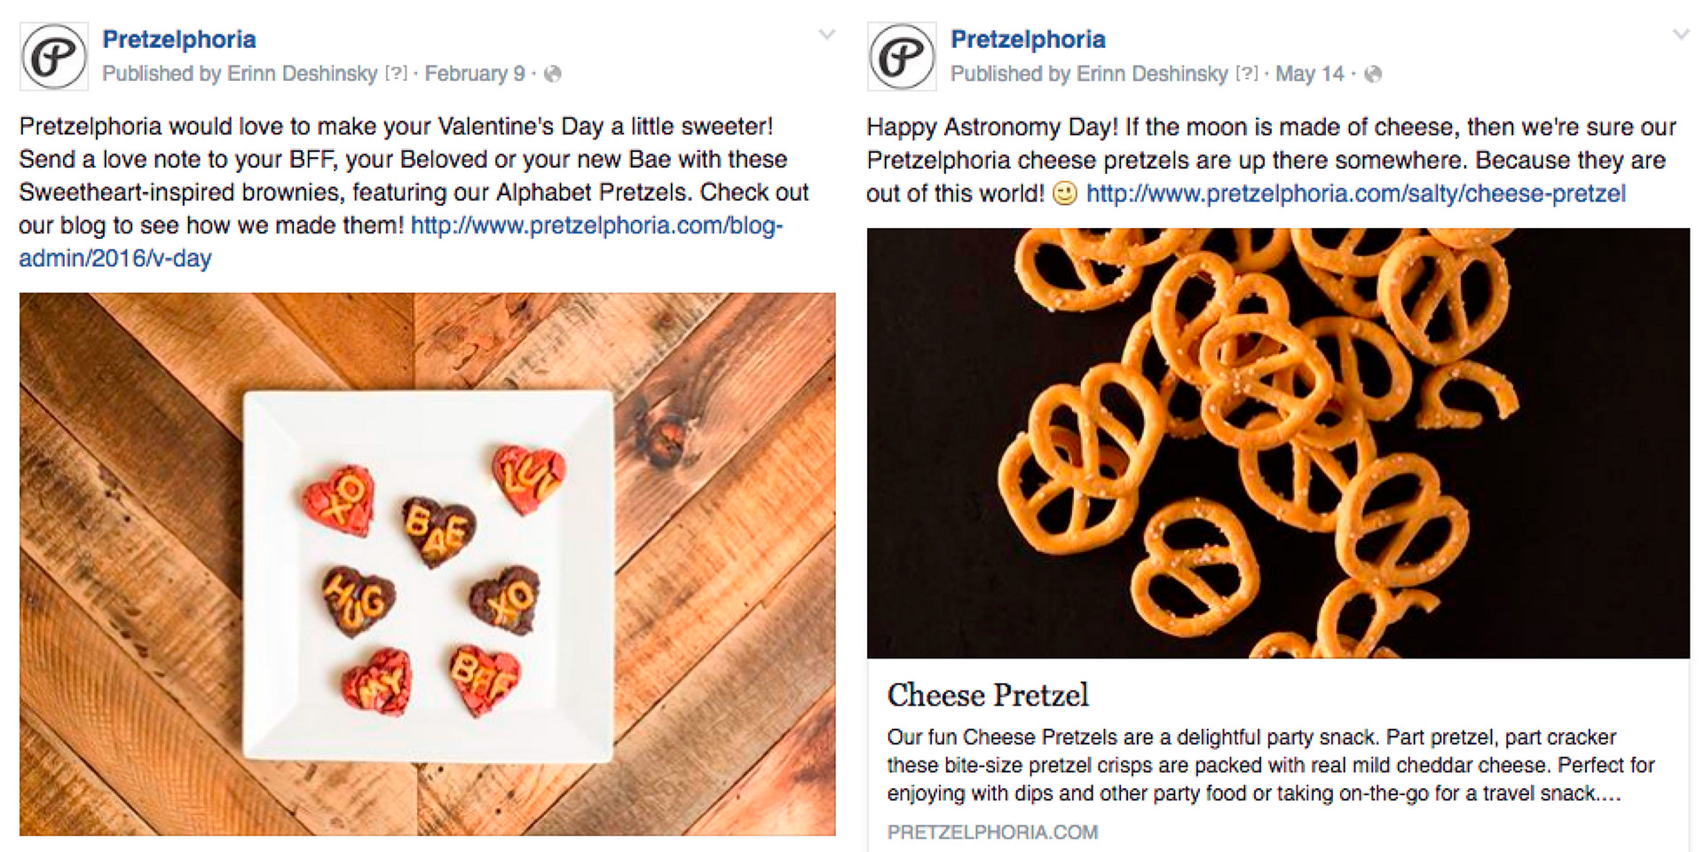Click the public globe icon beside February 9
Image resolution: width=1704 pixels, height=852 pixels.
pyautogui.click(x=552, y=75)
